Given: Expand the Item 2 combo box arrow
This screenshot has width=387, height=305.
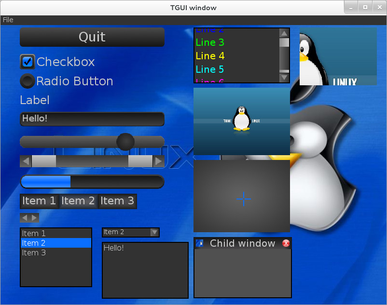Looking at the screenshot, I should pyautogui.click(x=154, y=232).
